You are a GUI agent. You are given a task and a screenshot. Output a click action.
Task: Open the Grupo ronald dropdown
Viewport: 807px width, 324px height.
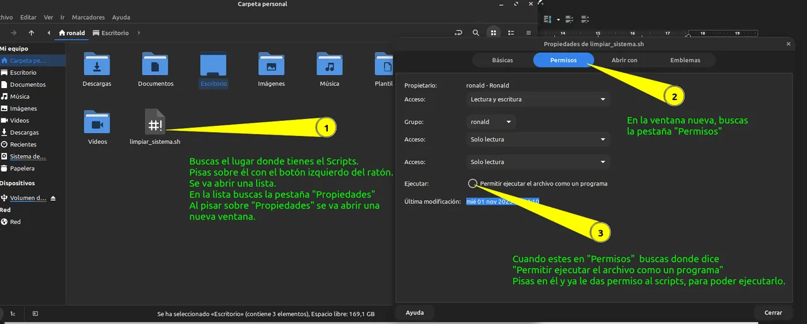pyautogui.click(x=491, y=122)
